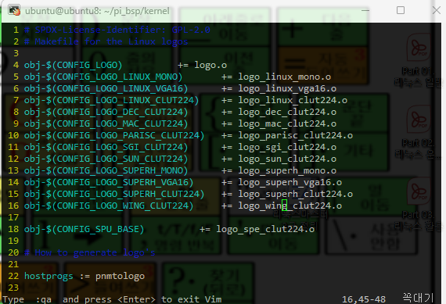Open the Part 02 PDF desktop icon behind the terminal
Viewport: 446px width, 304px height.
click(418, 133)
